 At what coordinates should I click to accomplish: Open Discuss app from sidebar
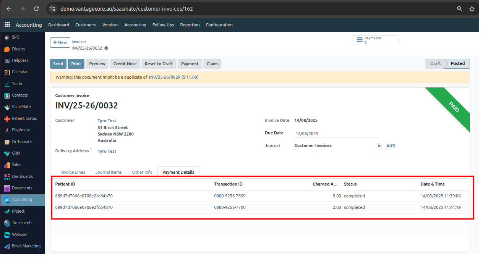click(18, 49)
